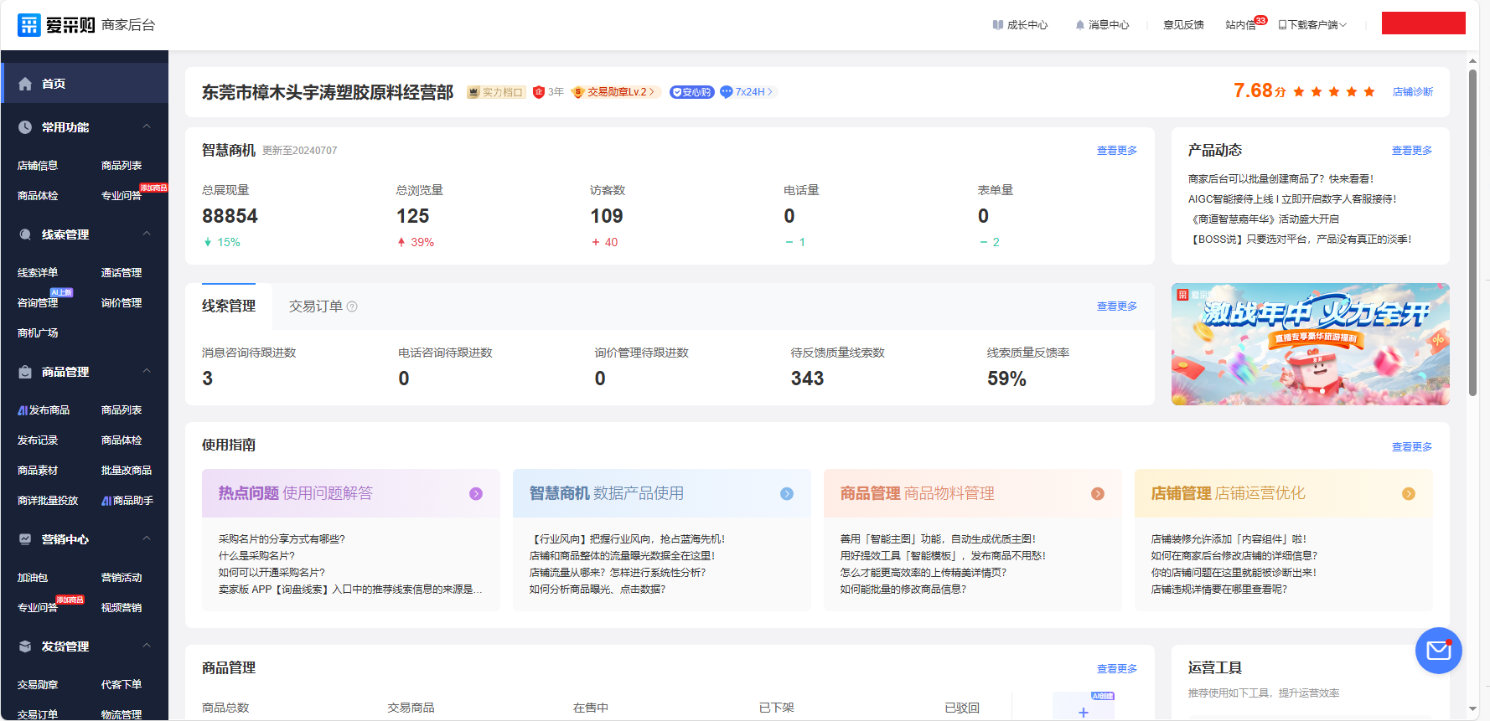Open 店铺管理 guide via yellow arrow icon
The image size is (1490, 721).
(1408, 494)
